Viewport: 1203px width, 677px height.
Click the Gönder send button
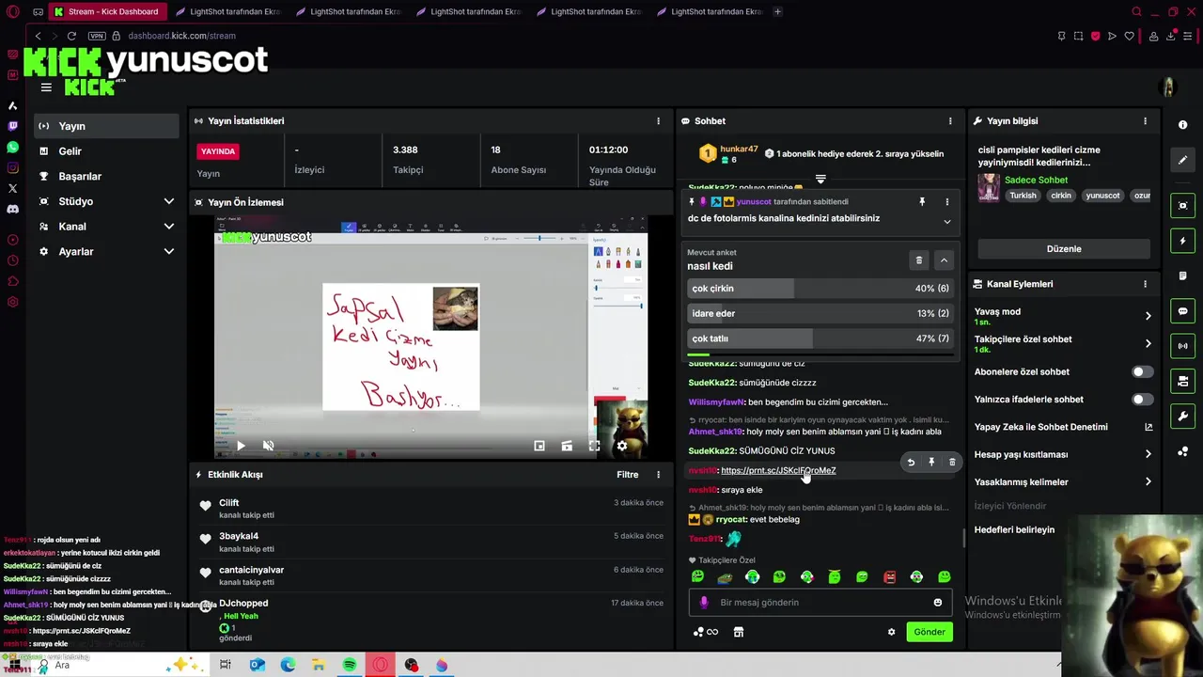tap(930, 632)
